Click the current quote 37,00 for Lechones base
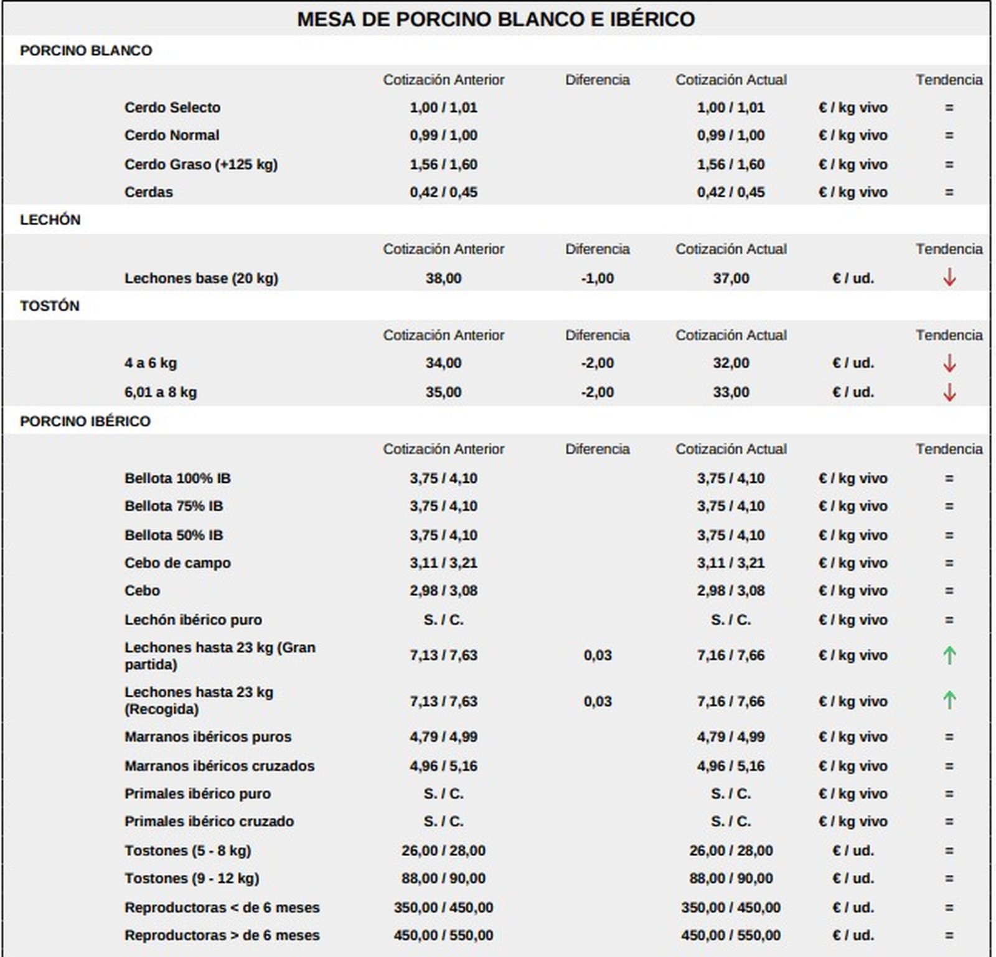The height and width of the screenshot is (957, 996). [731, 278]
